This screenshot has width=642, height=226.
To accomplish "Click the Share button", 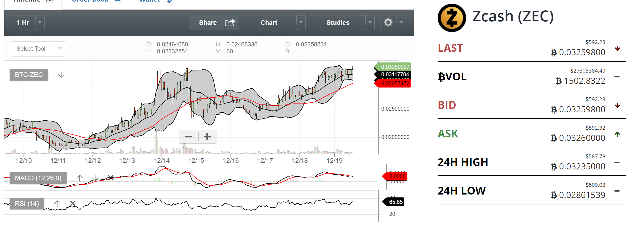I will [x=214, y=23].
